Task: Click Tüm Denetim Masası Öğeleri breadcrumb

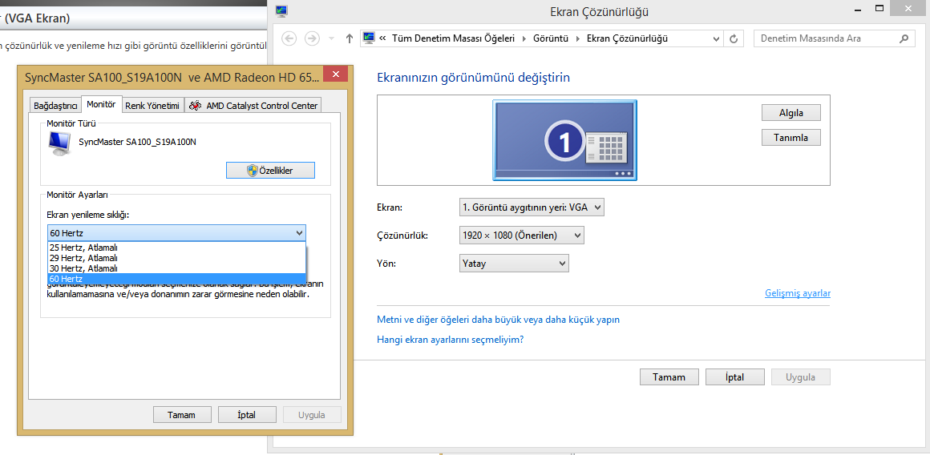Action: click(x=454, y=38)
